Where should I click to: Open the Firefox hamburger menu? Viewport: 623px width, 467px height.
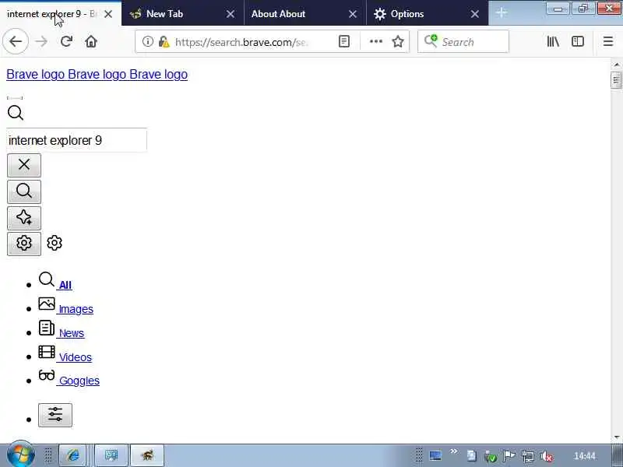(608, 41)
